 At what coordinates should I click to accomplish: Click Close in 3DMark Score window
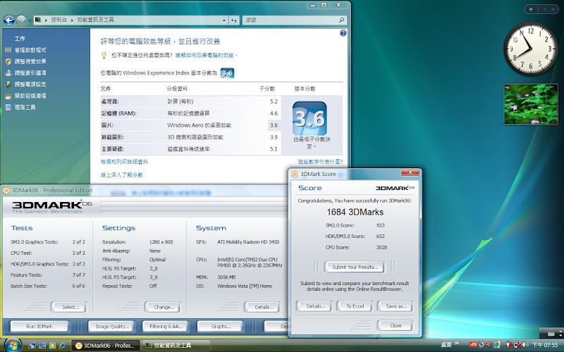(396, 325)
